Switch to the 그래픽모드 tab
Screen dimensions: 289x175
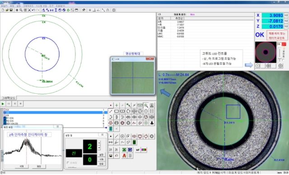[8, 98]
